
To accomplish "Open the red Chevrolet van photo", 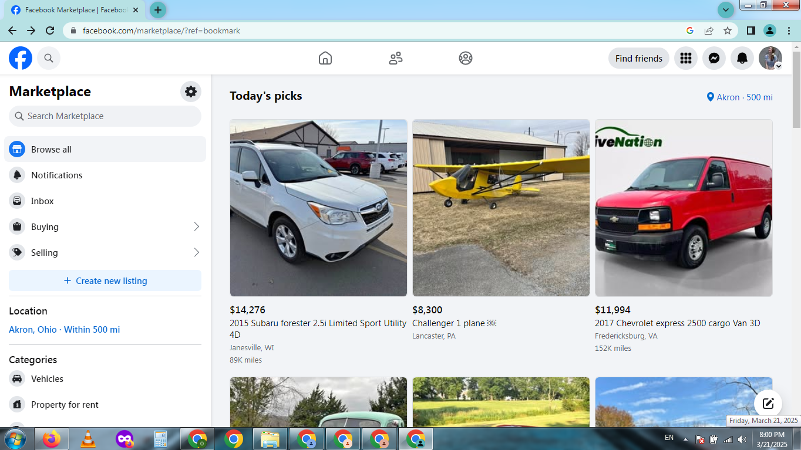I will click(684, 208).
